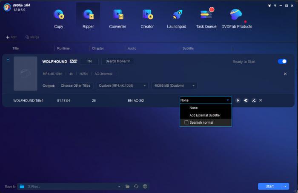Screen dimensions: 298x193
Task: Open the Converter module
Action: click(117, 19)
